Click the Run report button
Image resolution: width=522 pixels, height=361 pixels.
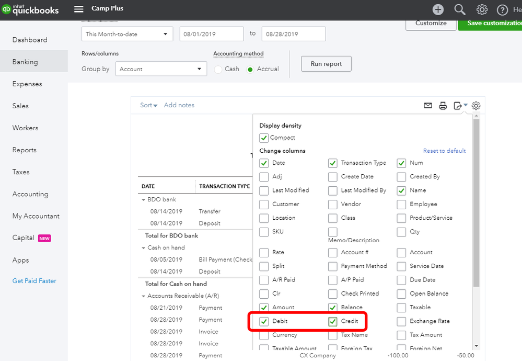pos(326,64)
